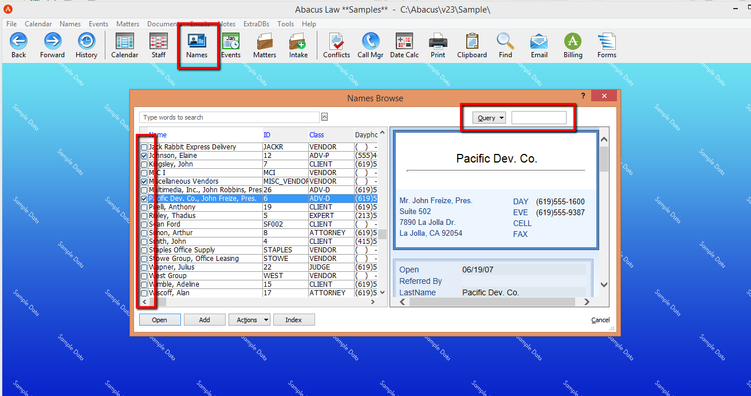This screenshot has height=396, width=751.
Task: Open the Calendar menu
Action: (x=38, y=24)
